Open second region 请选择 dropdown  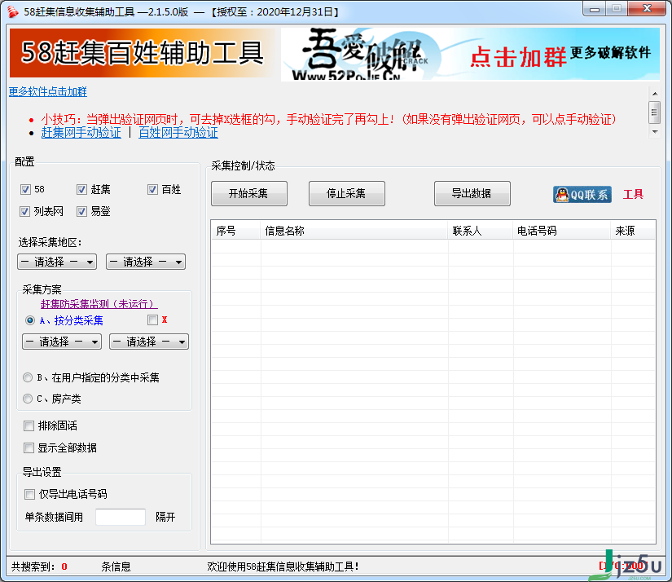[146, 262]
